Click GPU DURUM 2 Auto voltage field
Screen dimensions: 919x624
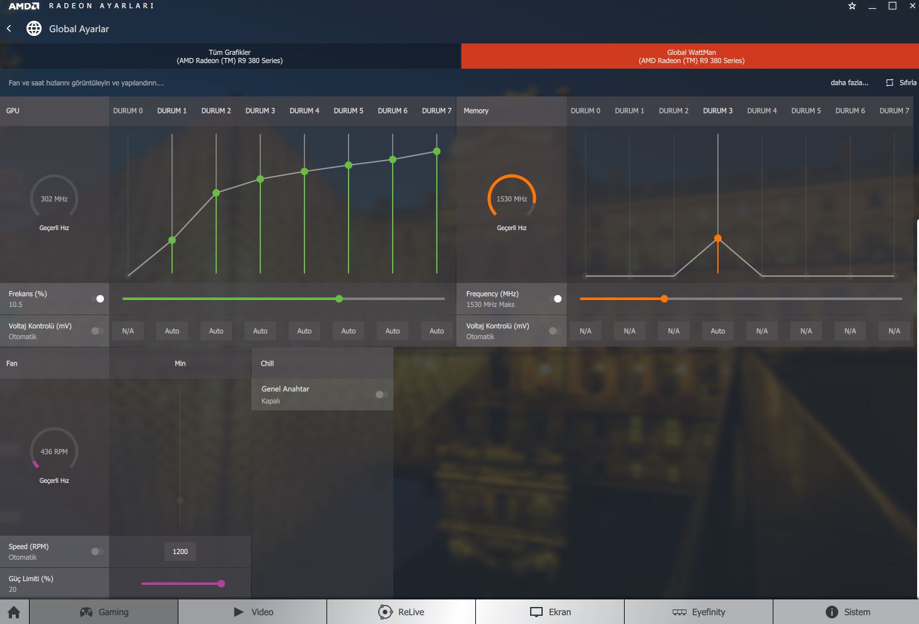[216, 331]
